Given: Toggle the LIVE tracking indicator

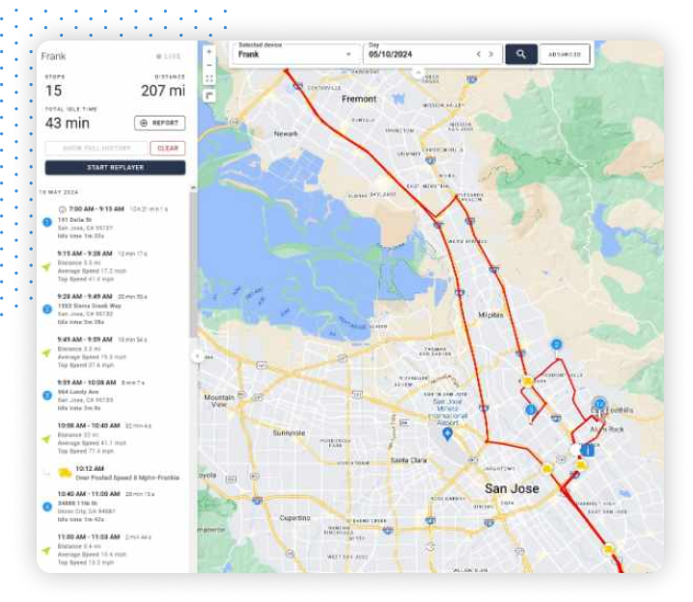Looking at the screenshot, I should [167, 57].
